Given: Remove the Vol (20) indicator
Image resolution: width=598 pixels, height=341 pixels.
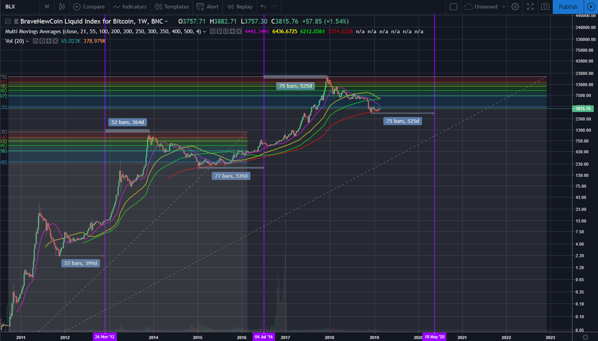Looking at the screenshot, I should point(55,41).
